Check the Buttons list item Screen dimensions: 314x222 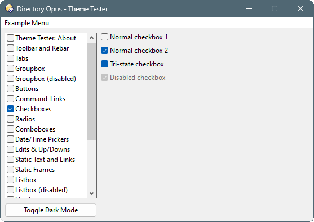[10, 89]
